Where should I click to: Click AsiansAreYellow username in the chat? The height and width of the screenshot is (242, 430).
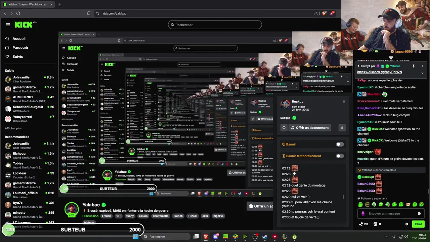(x=370, y=115)
